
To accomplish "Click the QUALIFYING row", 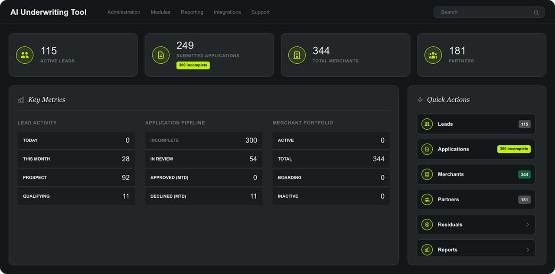I will 76,196.
